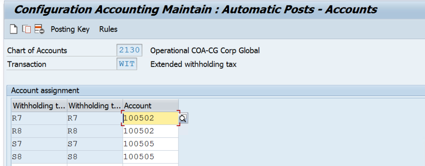Click the Account cell in row S7
The image size is (425, 166).
[x=150, y=144]
